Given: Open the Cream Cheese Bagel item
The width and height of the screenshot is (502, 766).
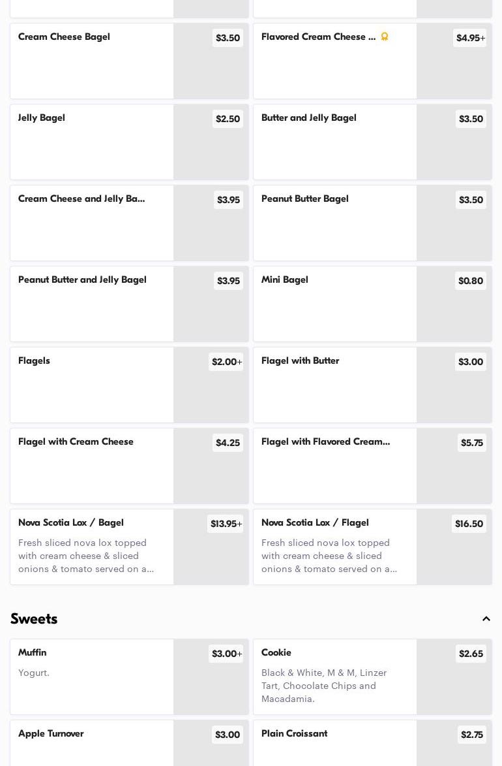Looking at the screenshot, I should point(92,61).
